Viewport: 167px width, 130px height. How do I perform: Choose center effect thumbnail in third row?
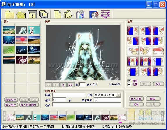point(145,51)
